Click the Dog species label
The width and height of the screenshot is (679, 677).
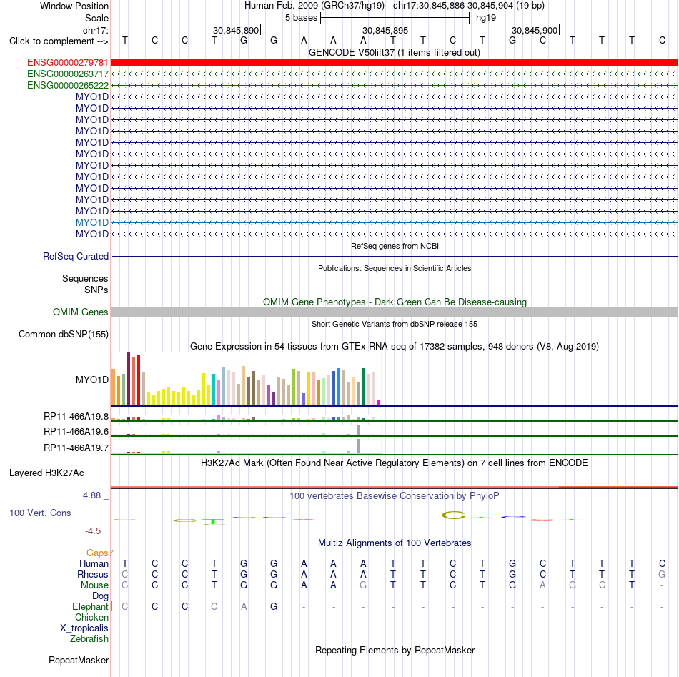click(100, 596)
